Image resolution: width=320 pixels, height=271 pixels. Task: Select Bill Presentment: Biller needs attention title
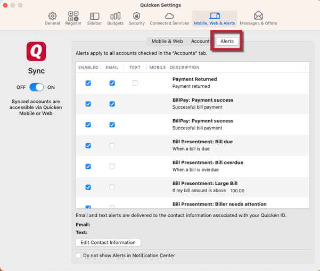coord(219,204)
